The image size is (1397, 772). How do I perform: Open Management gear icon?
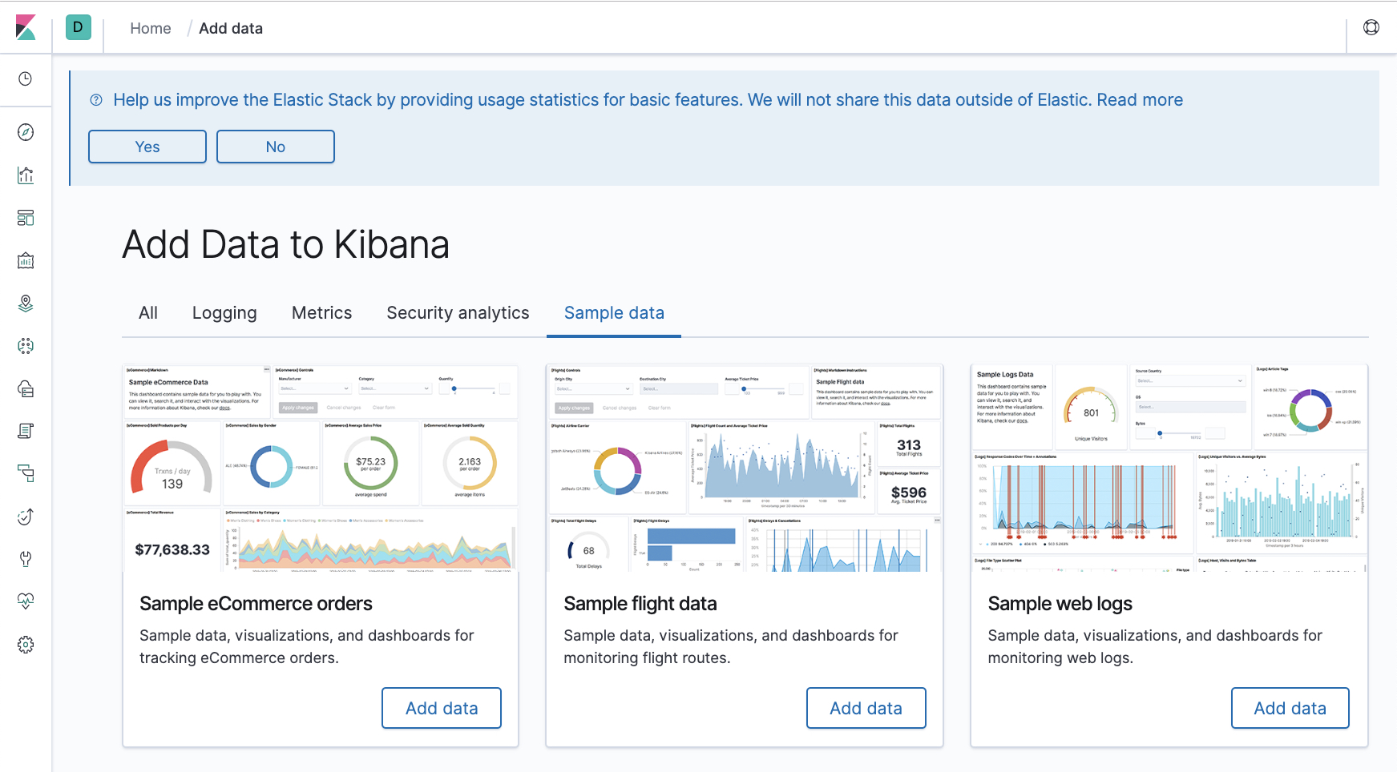pyautogui.click(x=26, y=645)
